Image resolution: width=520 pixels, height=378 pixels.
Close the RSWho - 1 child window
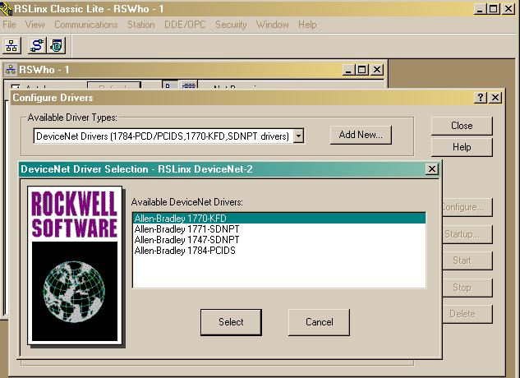point(377,70)
